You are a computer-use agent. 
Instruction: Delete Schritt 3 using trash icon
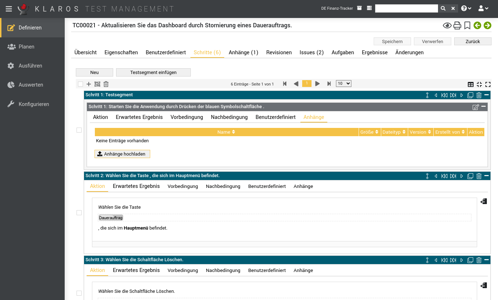pyautogui.click(x=479, y=260)
